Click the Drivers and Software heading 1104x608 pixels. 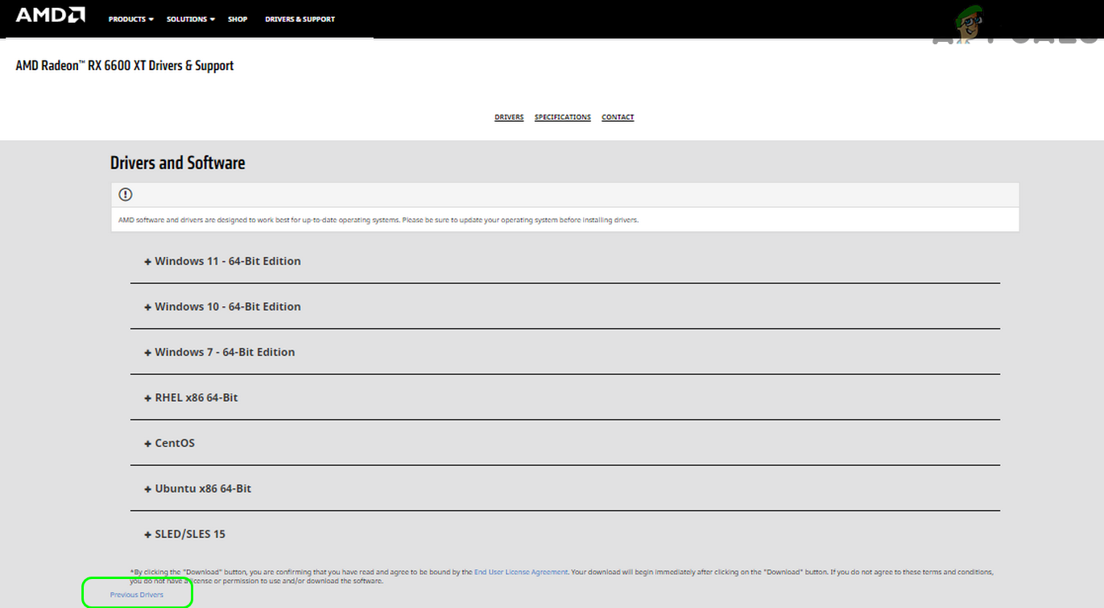click(177, 163)
